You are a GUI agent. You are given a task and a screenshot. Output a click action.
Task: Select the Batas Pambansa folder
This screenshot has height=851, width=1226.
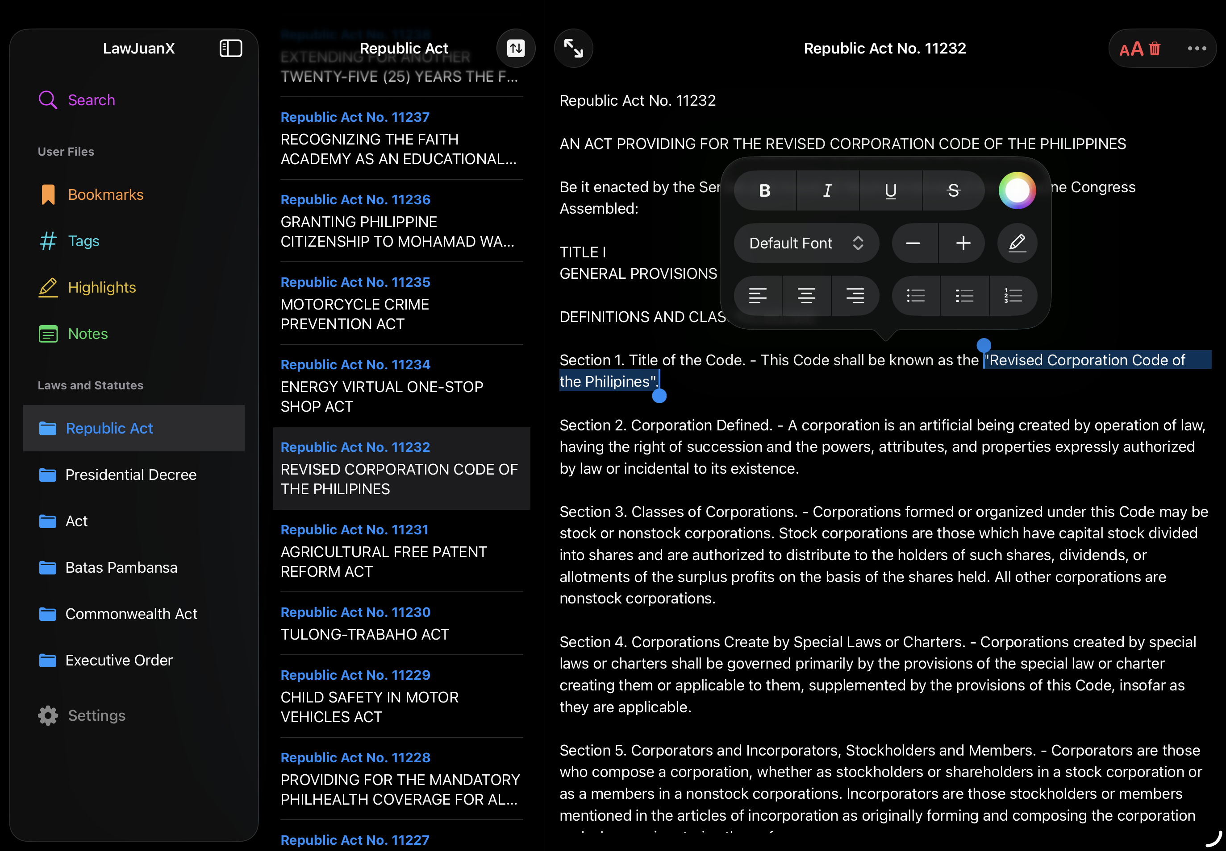pyautogui.click(x=133, y=567)
